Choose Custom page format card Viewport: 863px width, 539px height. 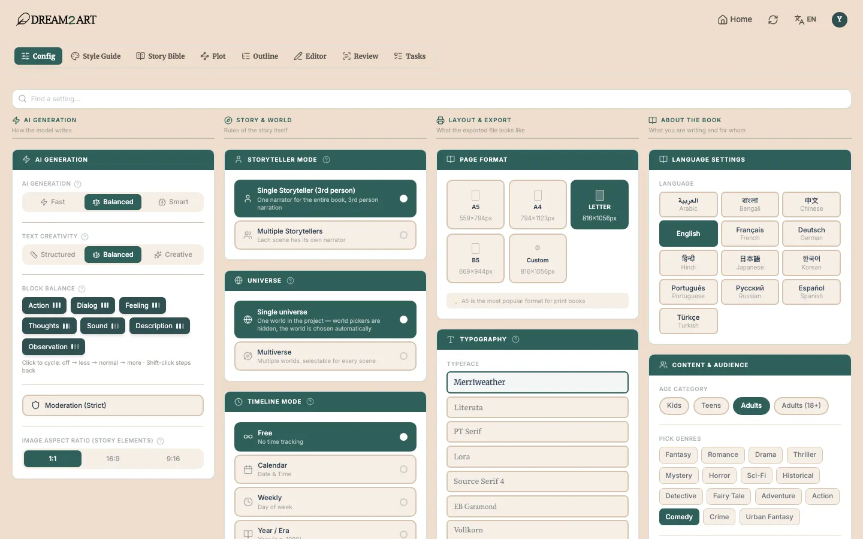point(538,258)
